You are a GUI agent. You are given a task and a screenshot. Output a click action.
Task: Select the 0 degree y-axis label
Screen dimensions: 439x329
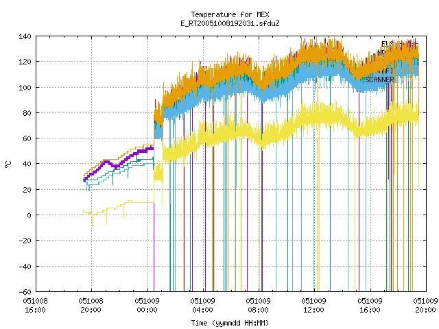(x=29, y=215)
